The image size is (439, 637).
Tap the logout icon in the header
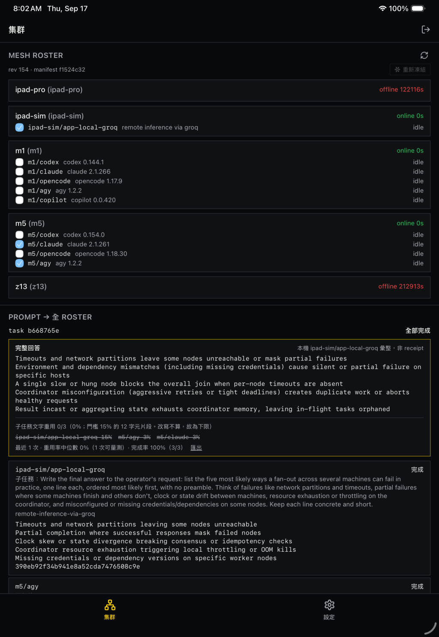tap(426, 30)
